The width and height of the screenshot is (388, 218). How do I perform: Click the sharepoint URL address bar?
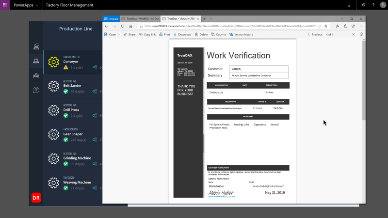coord(230,26)
